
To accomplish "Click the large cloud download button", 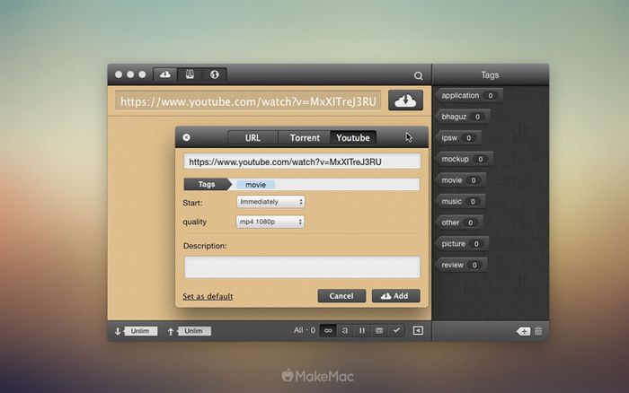I will (x=405, y=100).
